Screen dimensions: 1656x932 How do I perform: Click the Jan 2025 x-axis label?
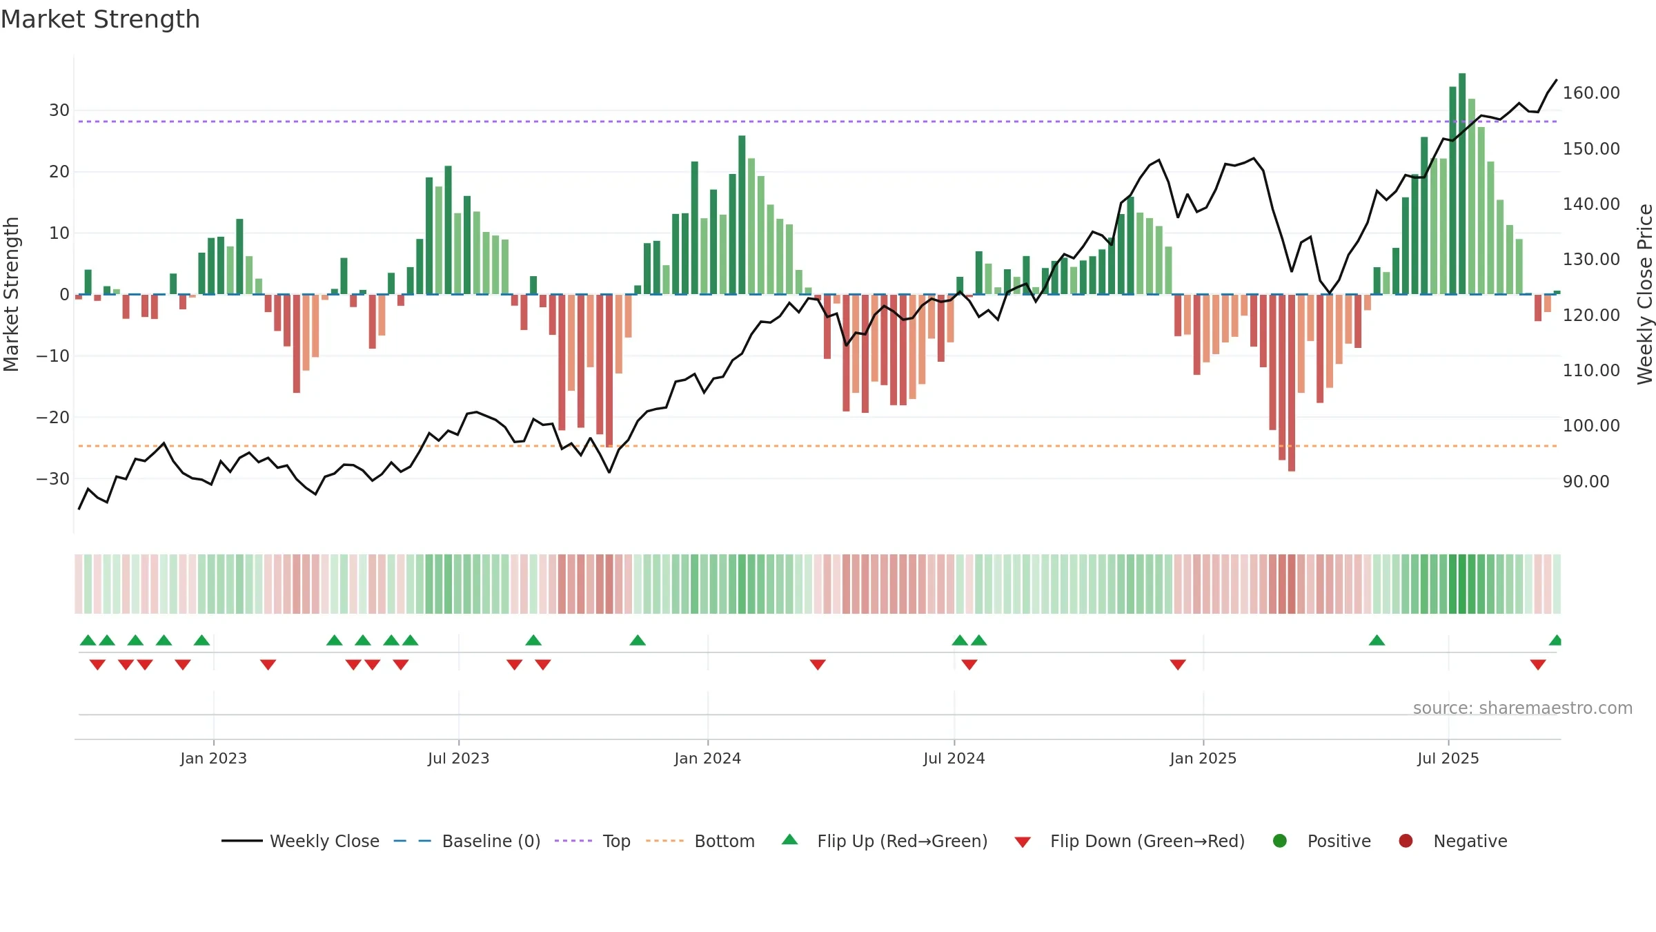pos(1203,758)
